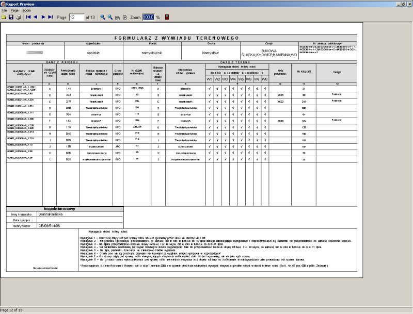413x314 pixels.
Task: Restore down the Report Preview window
Action: [x=404, y=4]
